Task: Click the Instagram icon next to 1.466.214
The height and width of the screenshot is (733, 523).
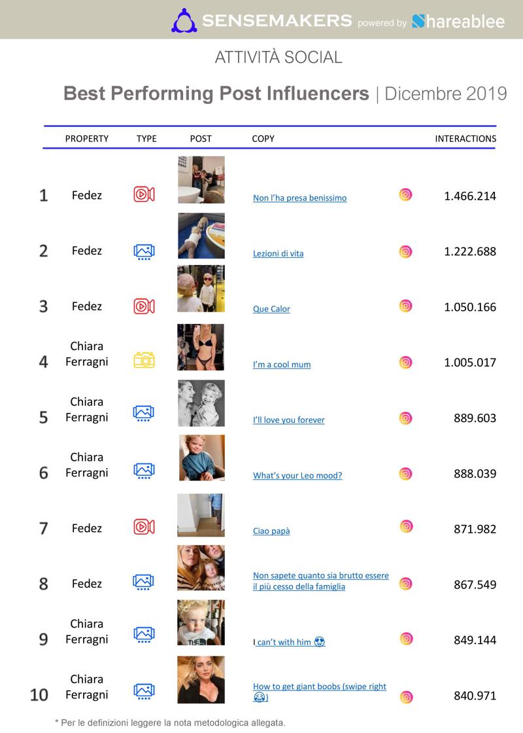Action: (406, 194)
